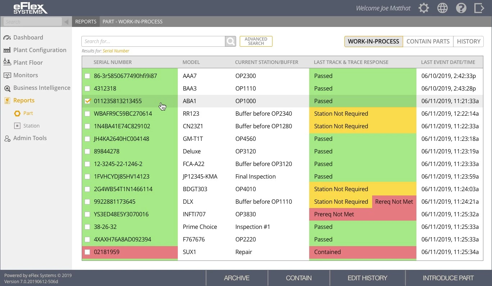Viewport: 492px width, 286px height.
Task: Click the INTRODUCE PART button
Action: click(448, 278)
